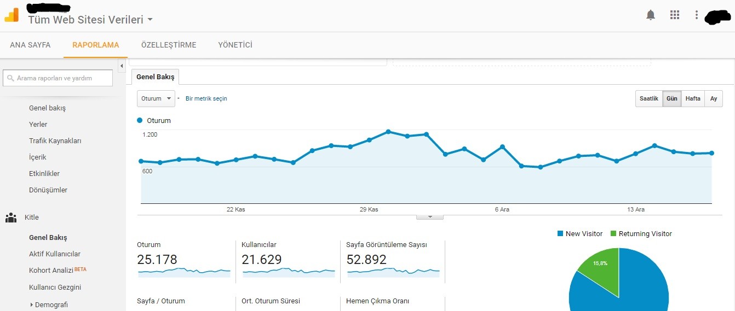Open the İçerik sidebar item
The image size is (735, 311).
coord(38,157)
